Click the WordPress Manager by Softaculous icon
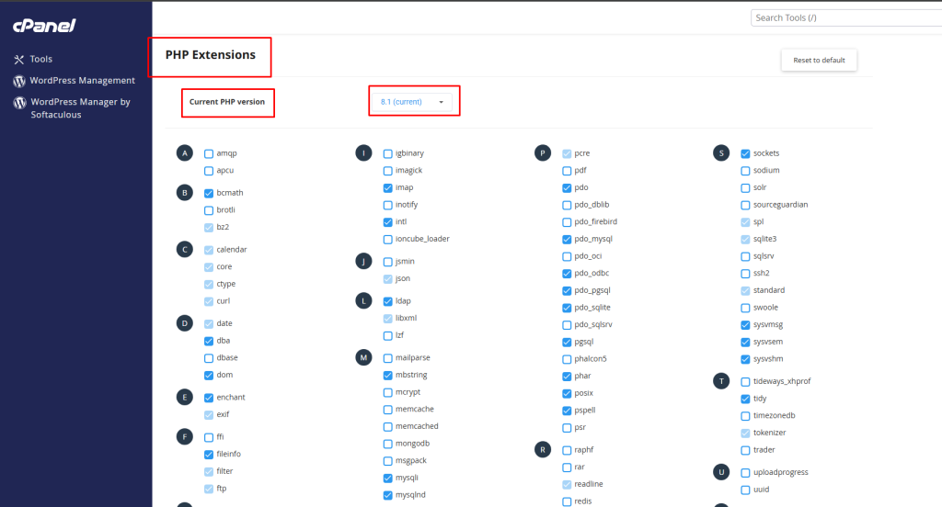 click(20, 103)
